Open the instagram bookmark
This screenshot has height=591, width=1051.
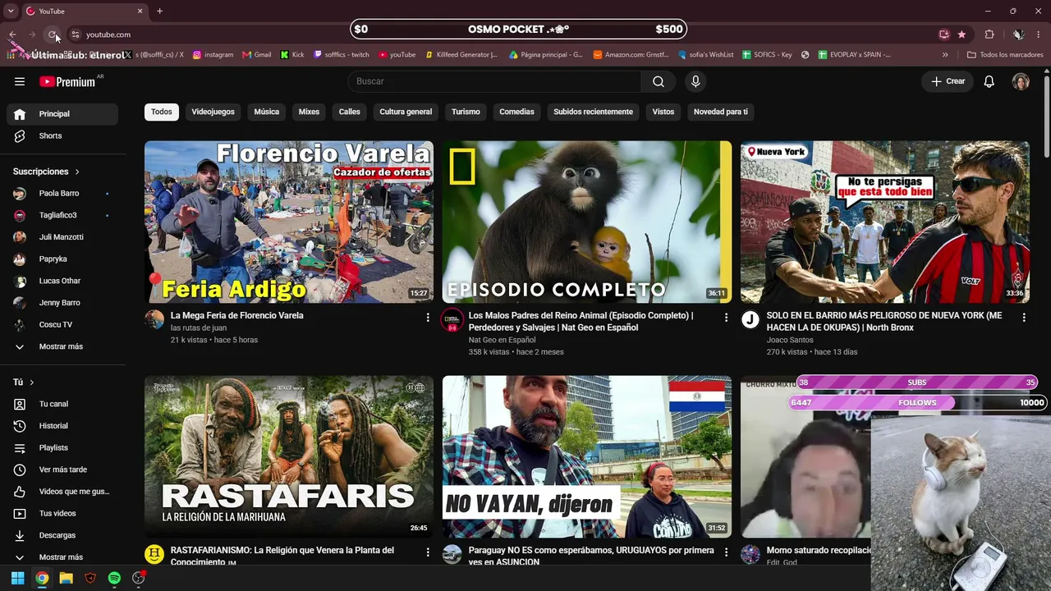click(213, 55)
